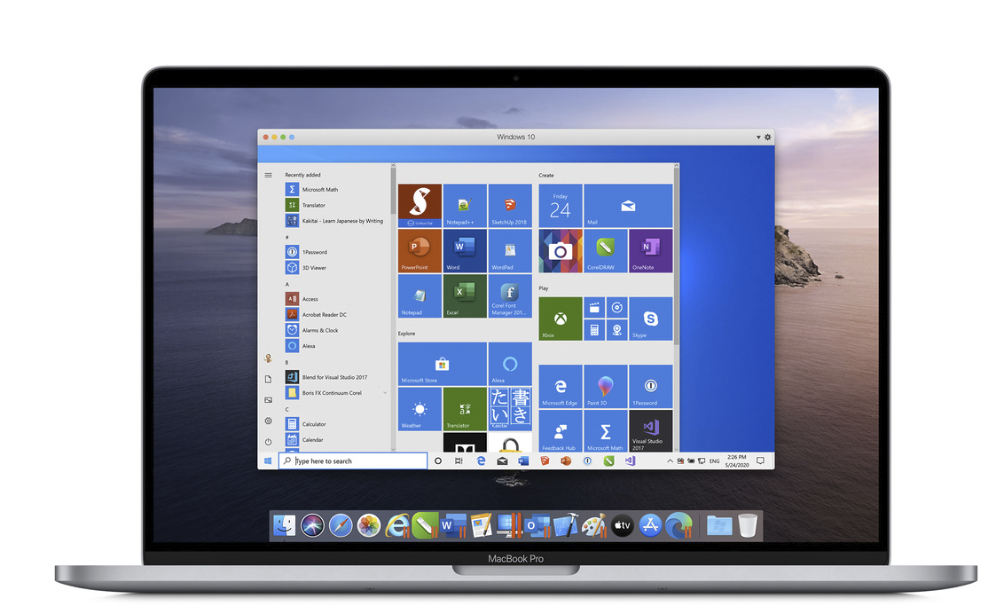Click the Type here to search box

tap(353, 461)
